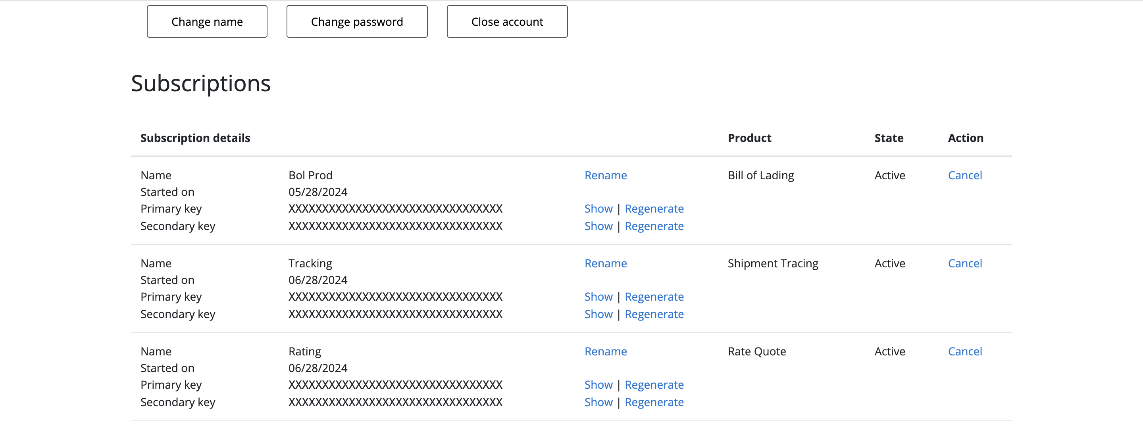
Task: Show the Bol Prod secondary key
Action: click(x=598, y=226)
